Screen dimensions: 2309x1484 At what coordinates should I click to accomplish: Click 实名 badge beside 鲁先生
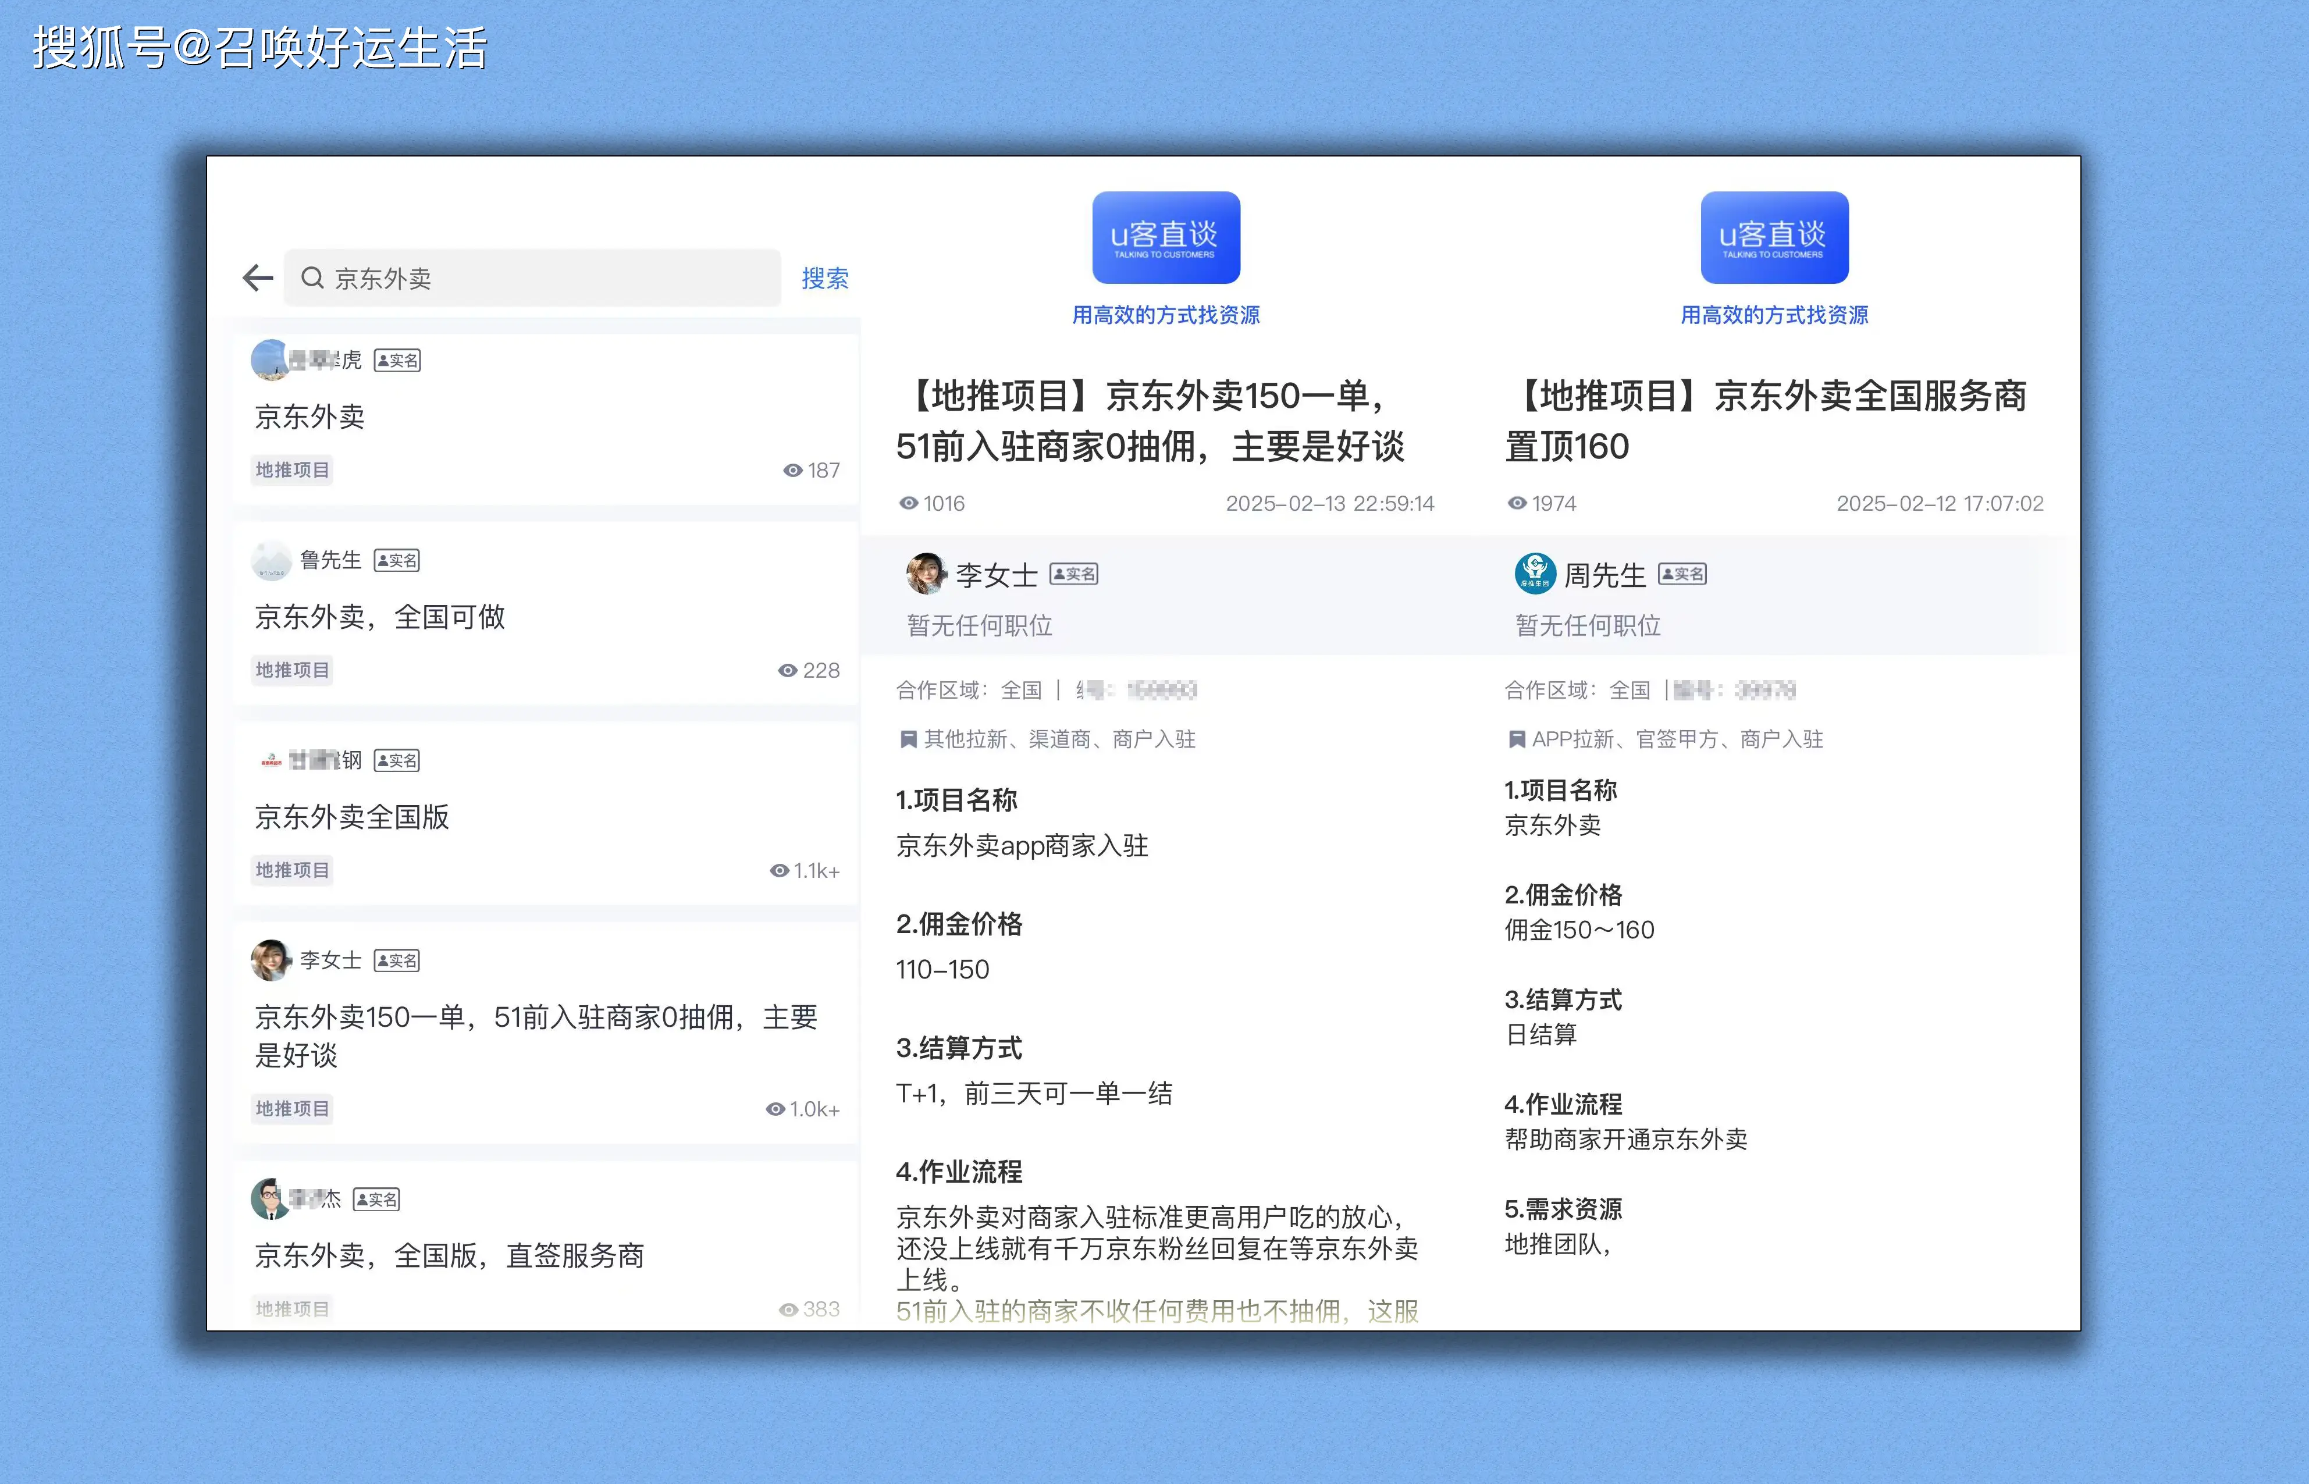pos(397,561)
